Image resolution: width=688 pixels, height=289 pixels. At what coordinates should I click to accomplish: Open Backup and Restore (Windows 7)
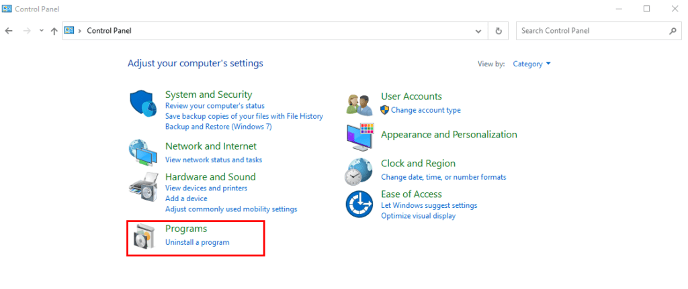point(218,127)
